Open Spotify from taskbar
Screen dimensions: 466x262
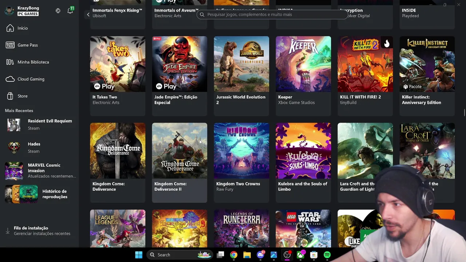point(327,255)
